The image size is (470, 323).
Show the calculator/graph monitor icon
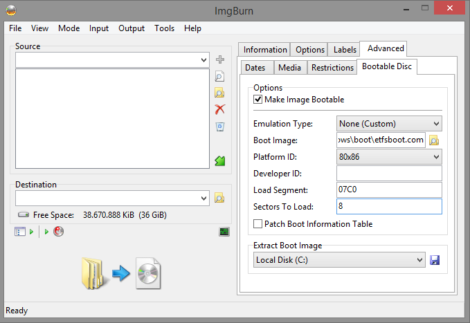tap(224, 232)
